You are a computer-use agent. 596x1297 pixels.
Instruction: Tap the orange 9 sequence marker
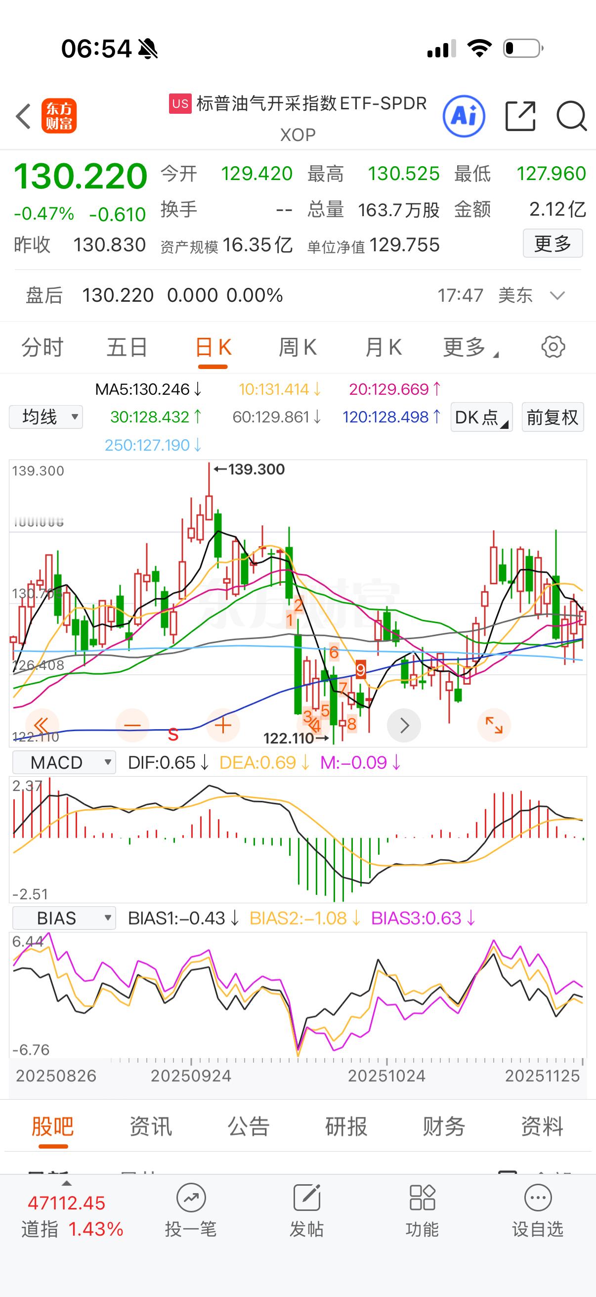click(x=361, y=670)
